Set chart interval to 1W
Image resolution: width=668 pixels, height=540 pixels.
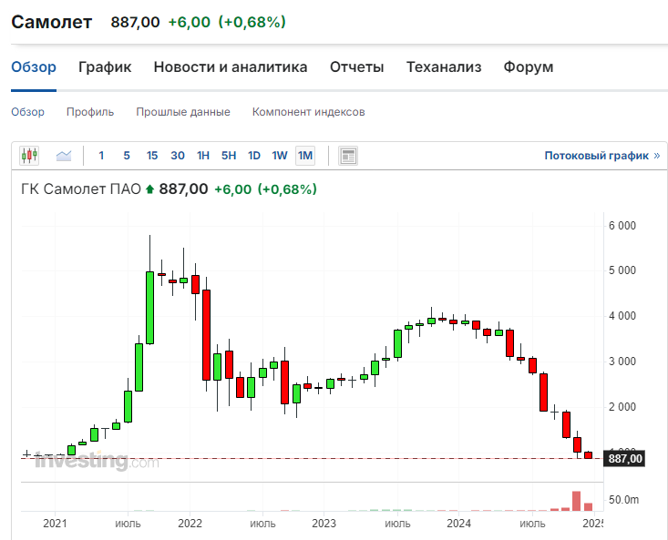[280, 156]
